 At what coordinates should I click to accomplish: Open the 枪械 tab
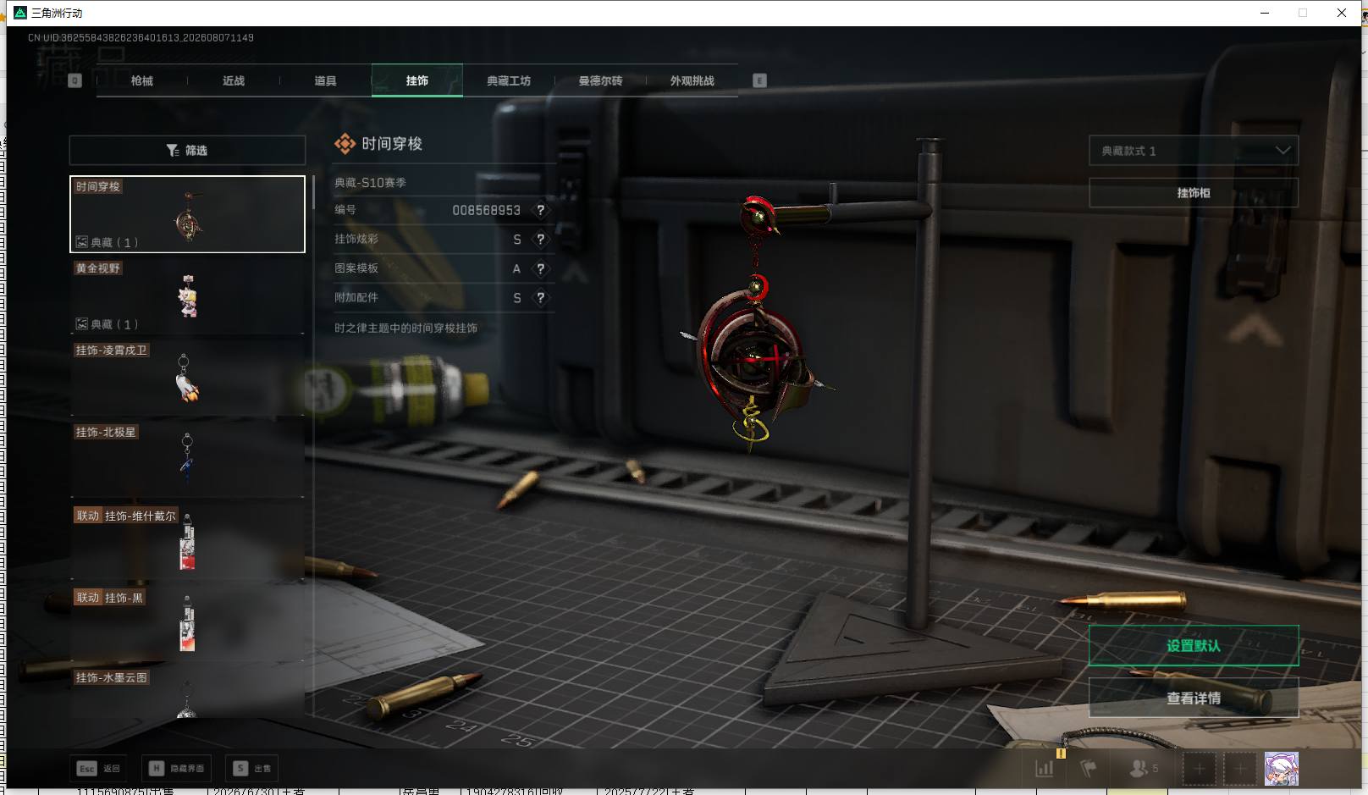tap(142, 80)
